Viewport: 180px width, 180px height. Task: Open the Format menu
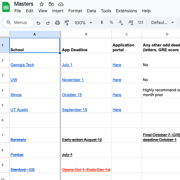[75, 11]
